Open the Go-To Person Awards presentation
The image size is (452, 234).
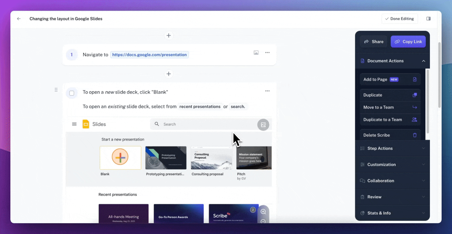coord(179,214)
